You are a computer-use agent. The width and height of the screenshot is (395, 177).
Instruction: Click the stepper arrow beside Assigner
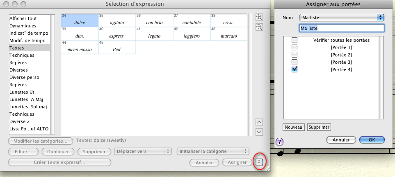[259, 162]
